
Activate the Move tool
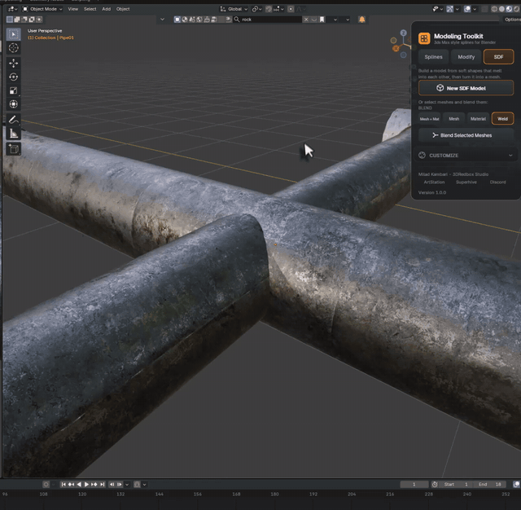point(14,64)
